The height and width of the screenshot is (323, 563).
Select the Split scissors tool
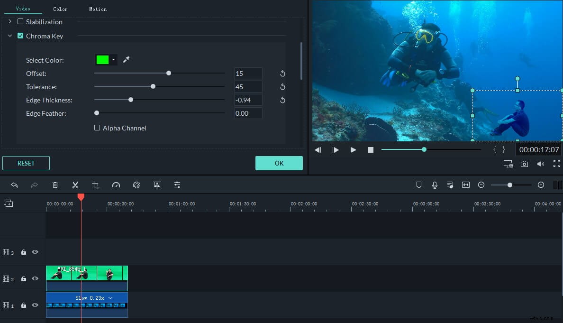tap(75, 185)
